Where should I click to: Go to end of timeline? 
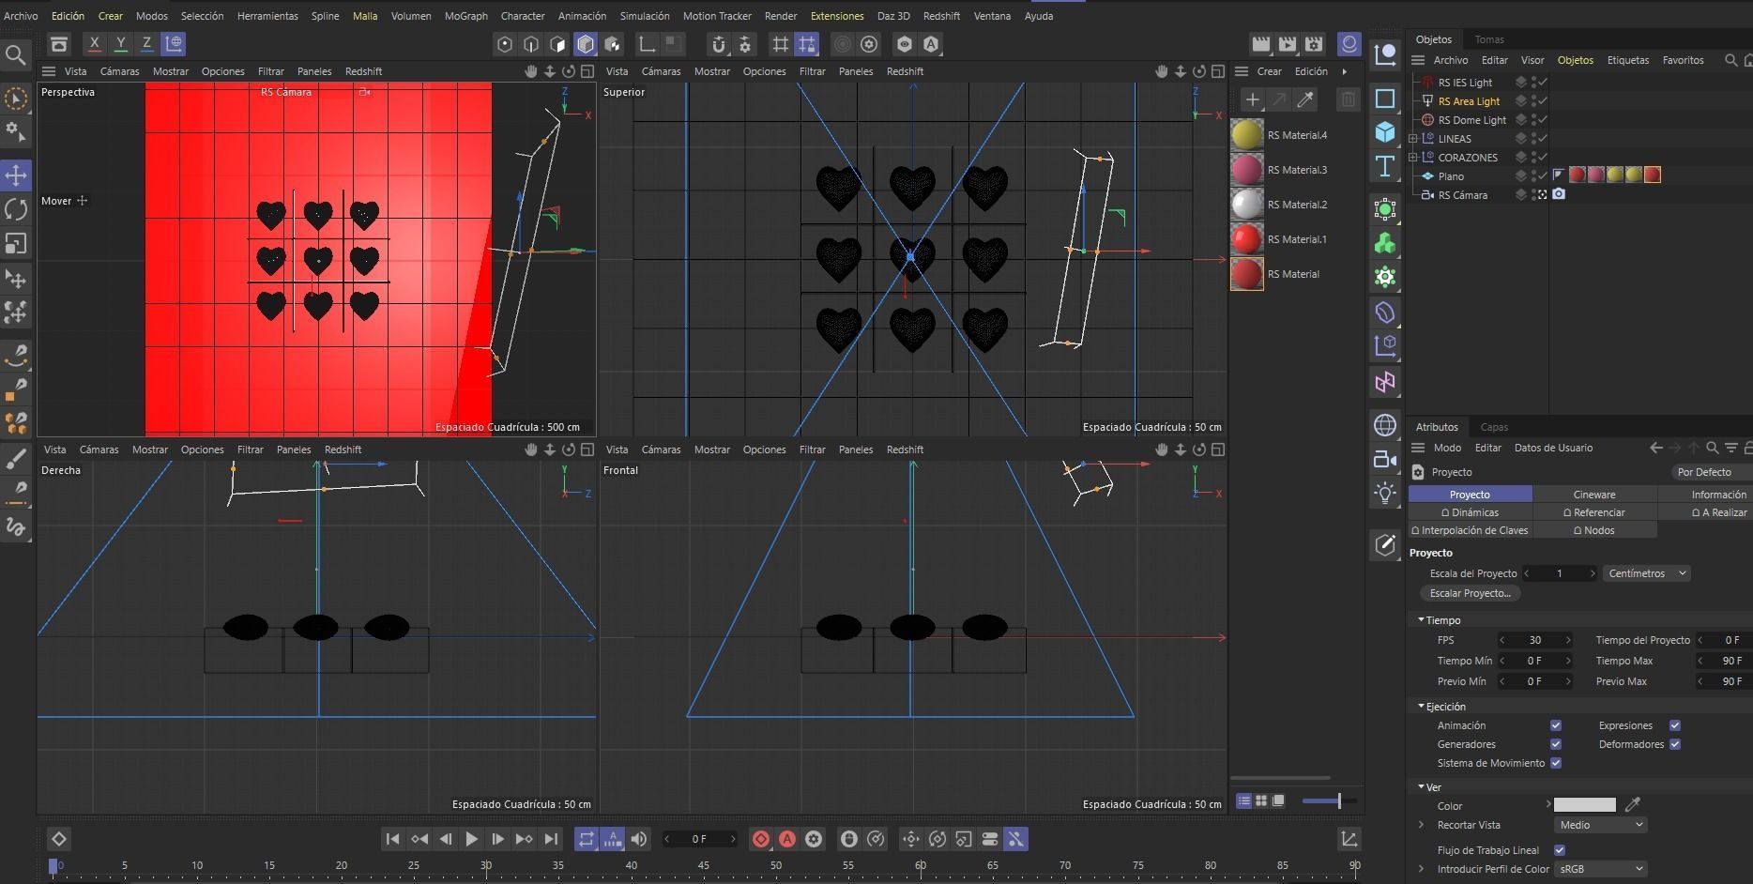click(x=551, y=839)
